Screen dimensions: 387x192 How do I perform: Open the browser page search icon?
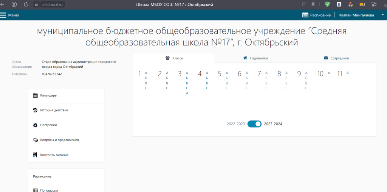point(304,4)
